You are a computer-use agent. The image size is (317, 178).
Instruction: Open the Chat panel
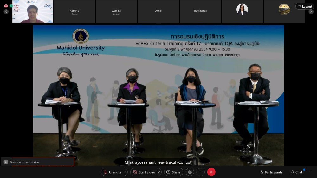coord(296,172)
